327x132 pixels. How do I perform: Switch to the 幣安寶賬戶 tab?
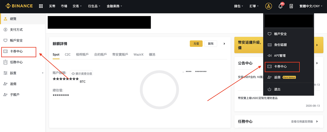click(x=120, y=54)
